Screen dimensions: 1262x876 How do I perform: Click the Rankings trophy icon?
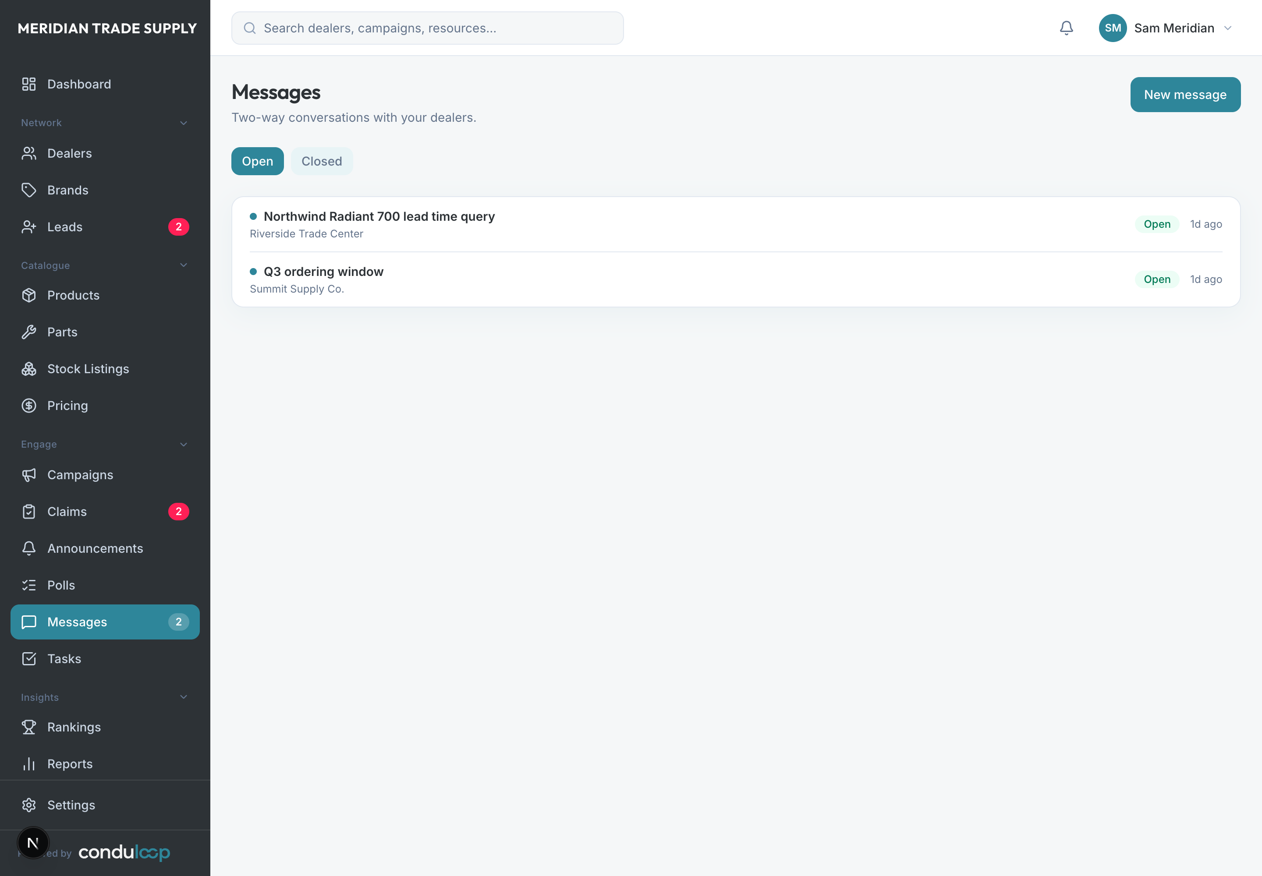(x=28, y=727)
